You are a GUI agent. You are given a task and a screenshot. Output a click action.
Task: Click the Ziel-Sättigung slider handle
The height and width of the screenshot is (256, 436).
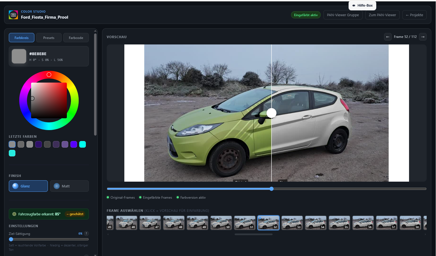coord(11,239)
